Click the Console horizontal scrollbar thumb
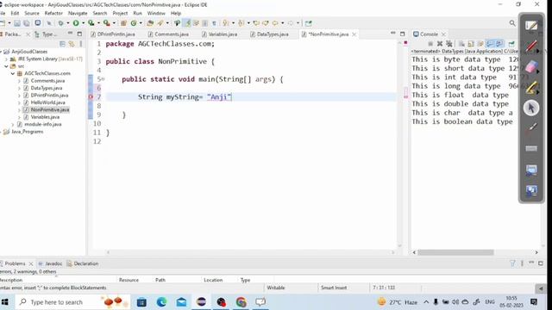Image resolution: width=552 pixels, height=310 pixels. pyautogui.click(x=456, y=252)
